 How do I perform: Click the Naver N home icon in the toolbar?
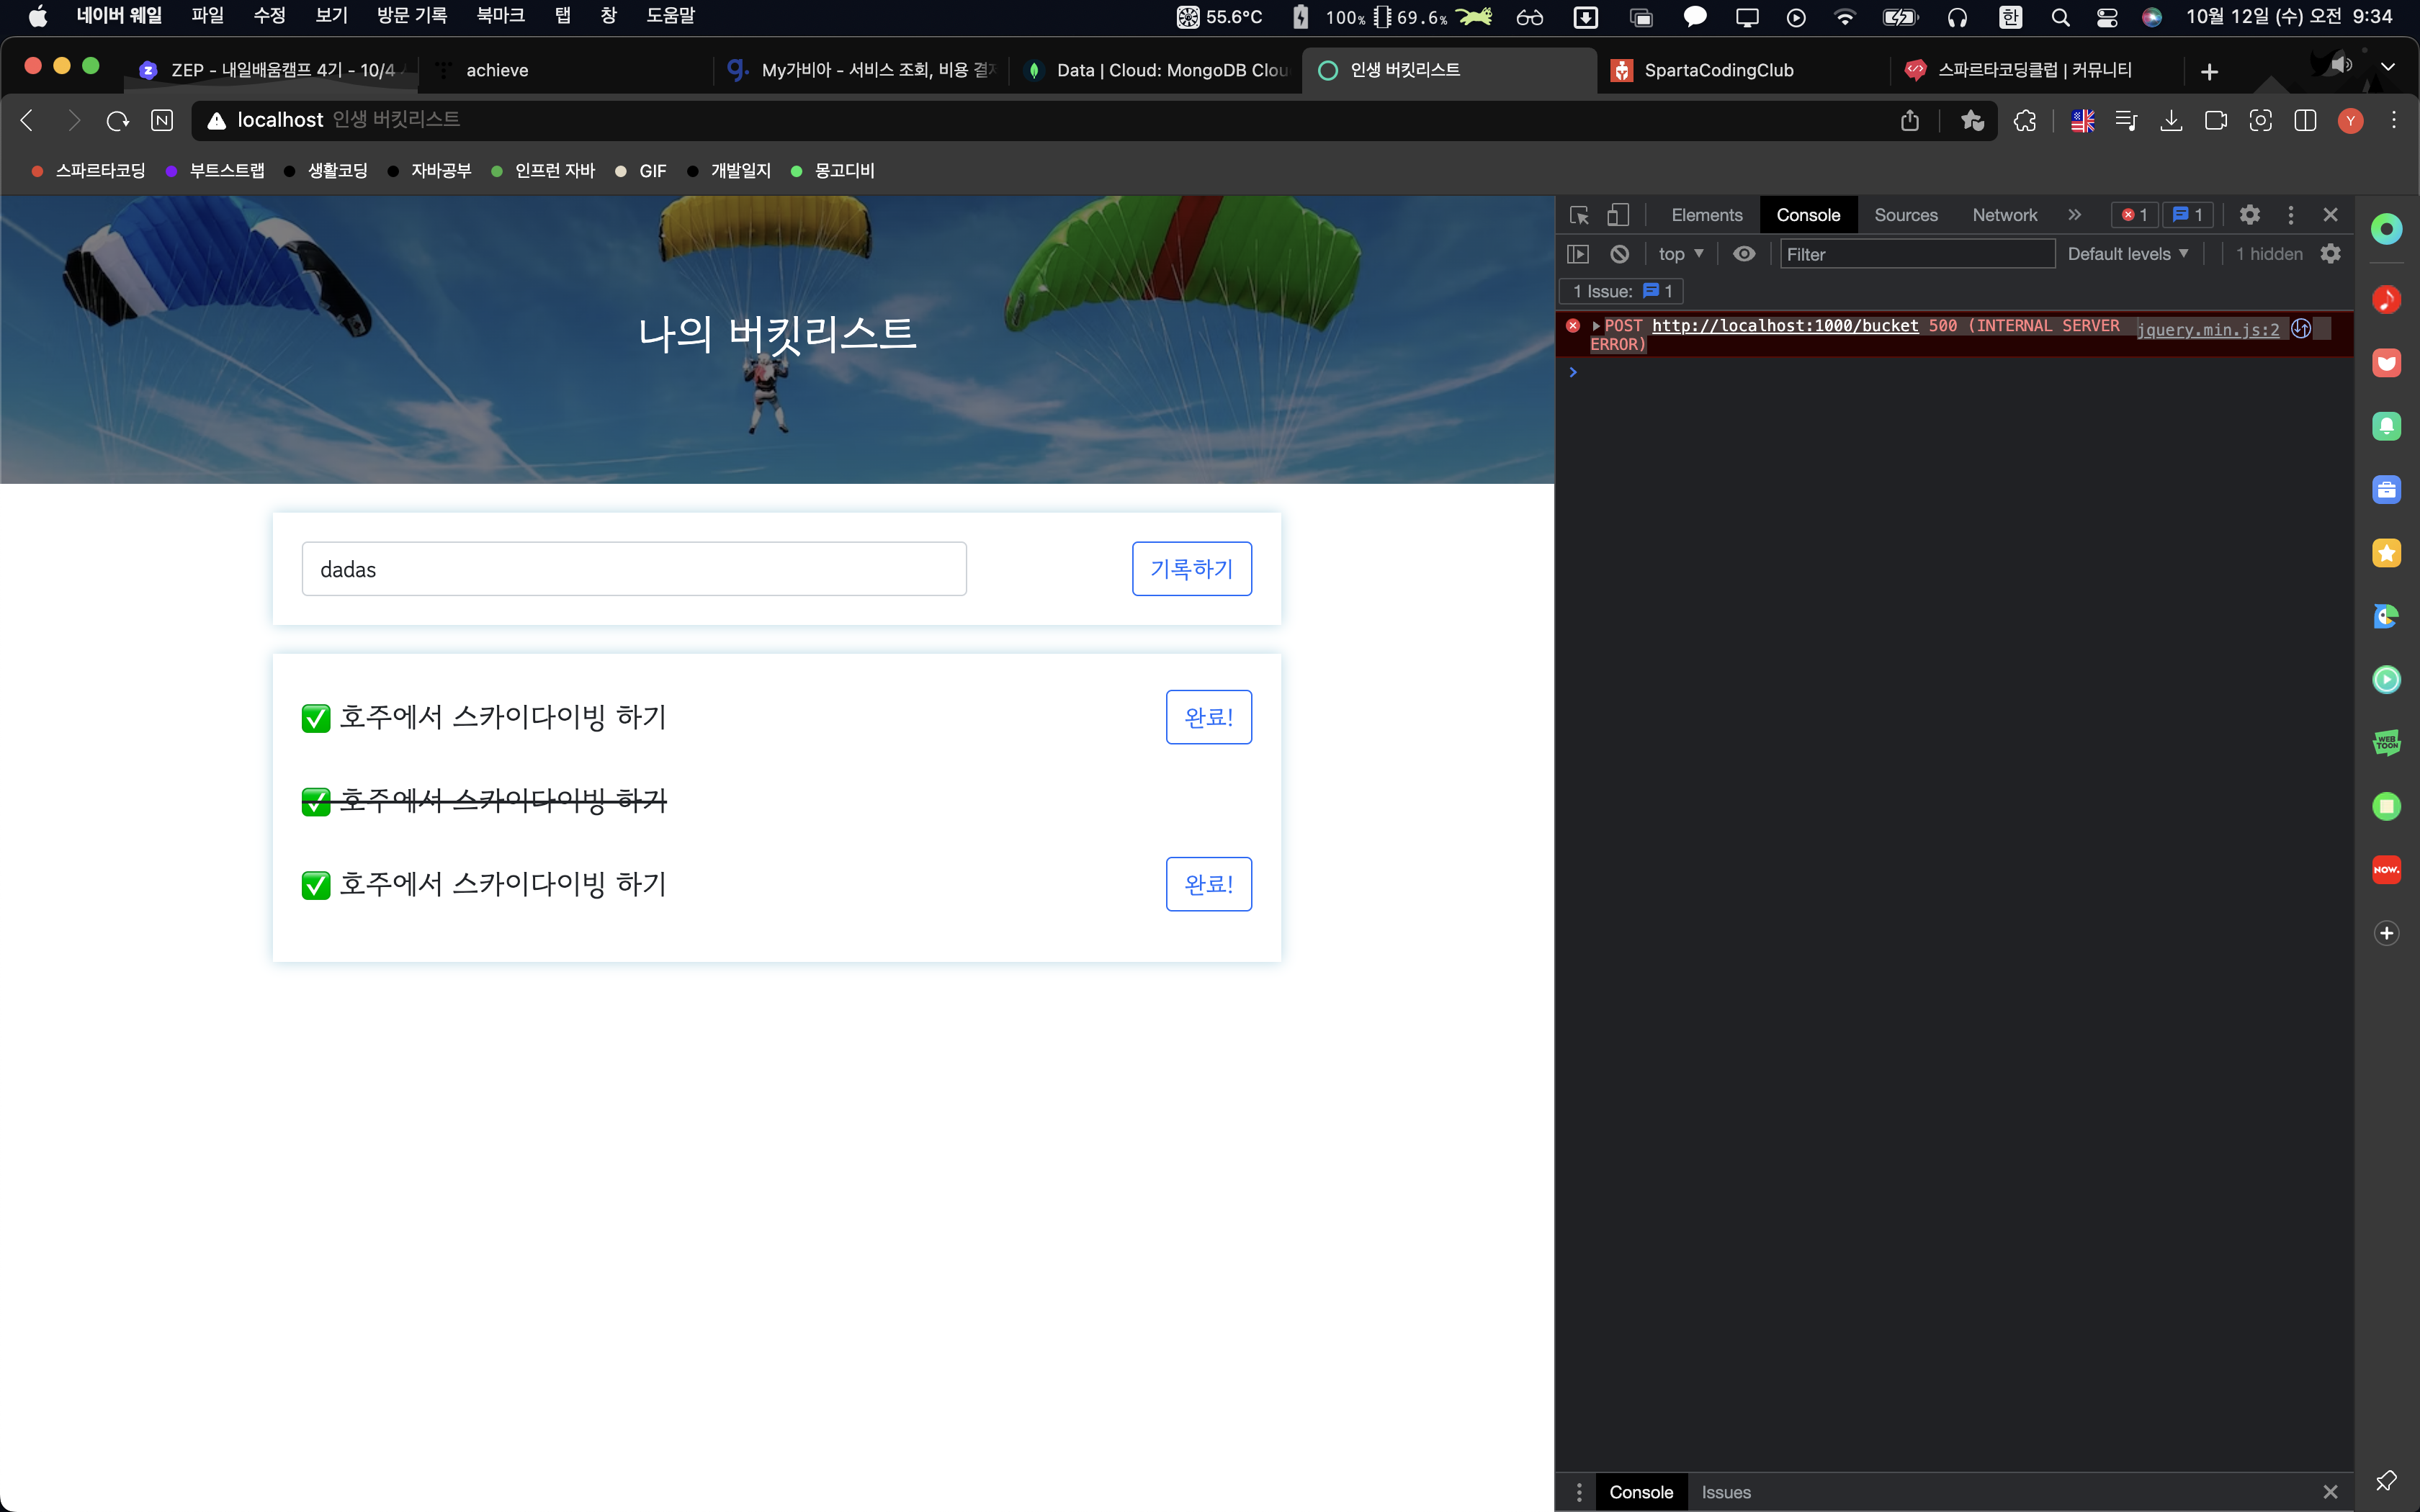tap(162, 121)
